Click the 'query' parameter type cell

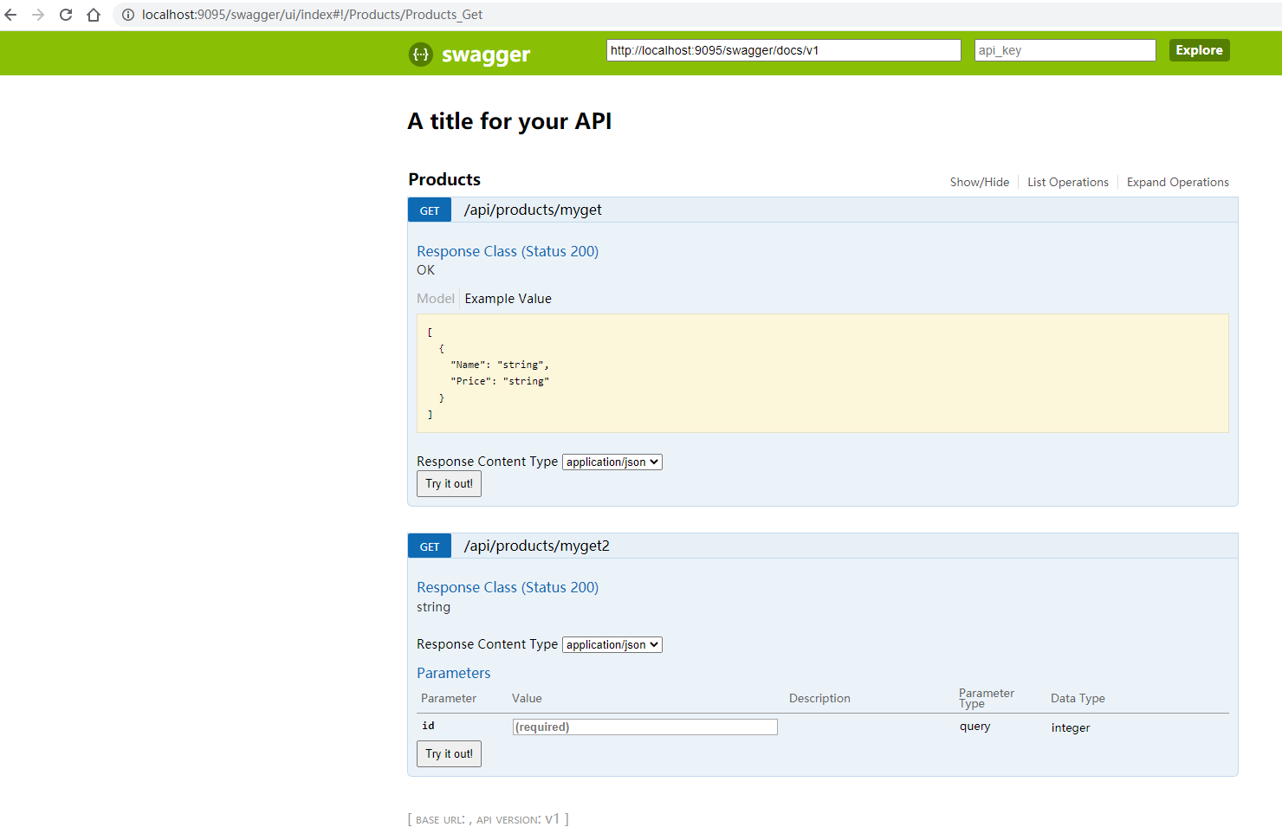click(x=975, y=727)
